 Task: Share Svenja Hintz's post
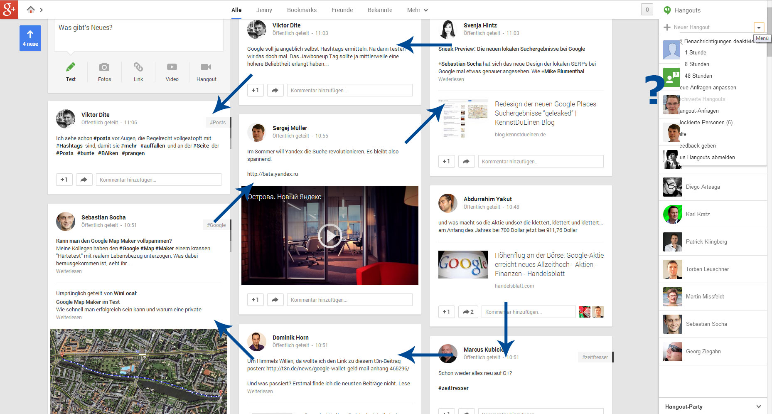[466, 161]
